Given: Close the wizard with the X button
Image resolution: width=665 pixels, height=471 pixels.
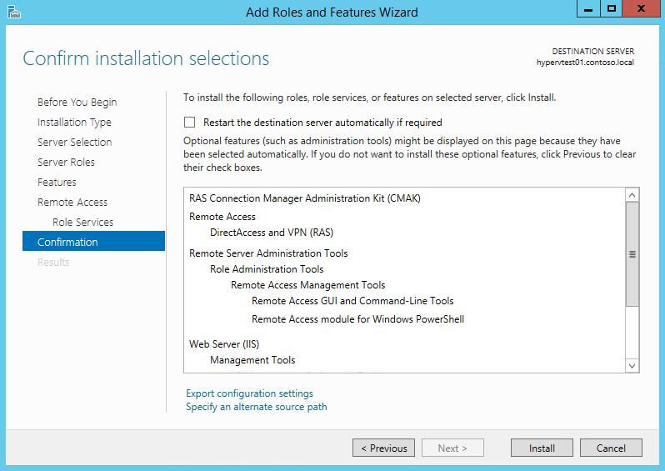Looking at the screenshot, I should point(641,9).
